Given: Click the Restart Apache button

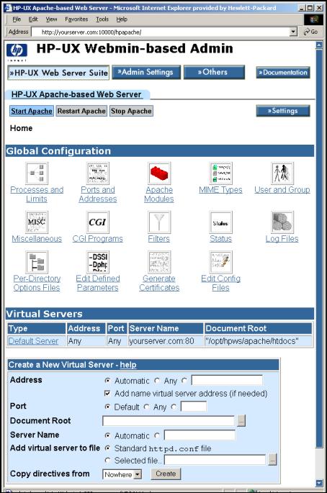Looking at the screenshot, I should coord(81,111).
